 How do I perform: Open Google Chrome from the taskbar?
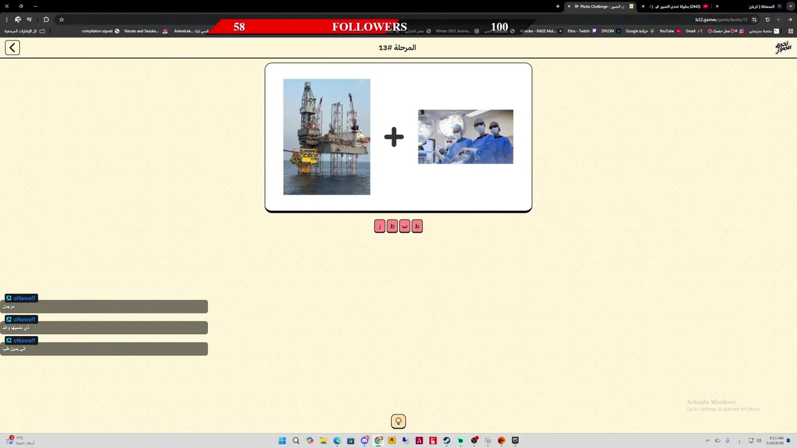[379, 441]
